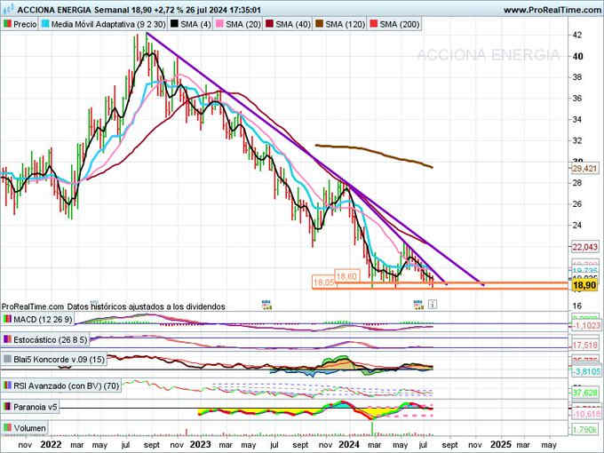Click the 2024 year label on time axis
604x453 pixels.
pyautogui.click(x=349, y=444)
